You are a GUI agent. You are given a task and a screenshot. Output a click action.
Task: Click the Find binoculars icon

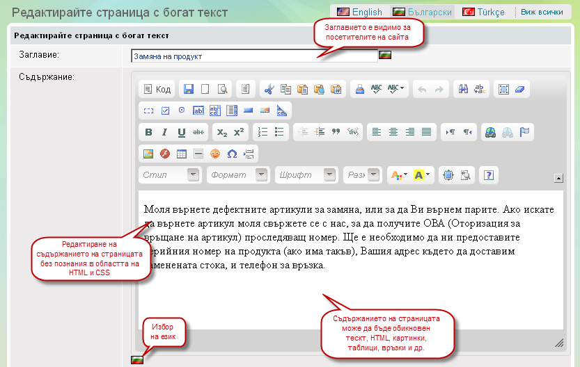462,89
